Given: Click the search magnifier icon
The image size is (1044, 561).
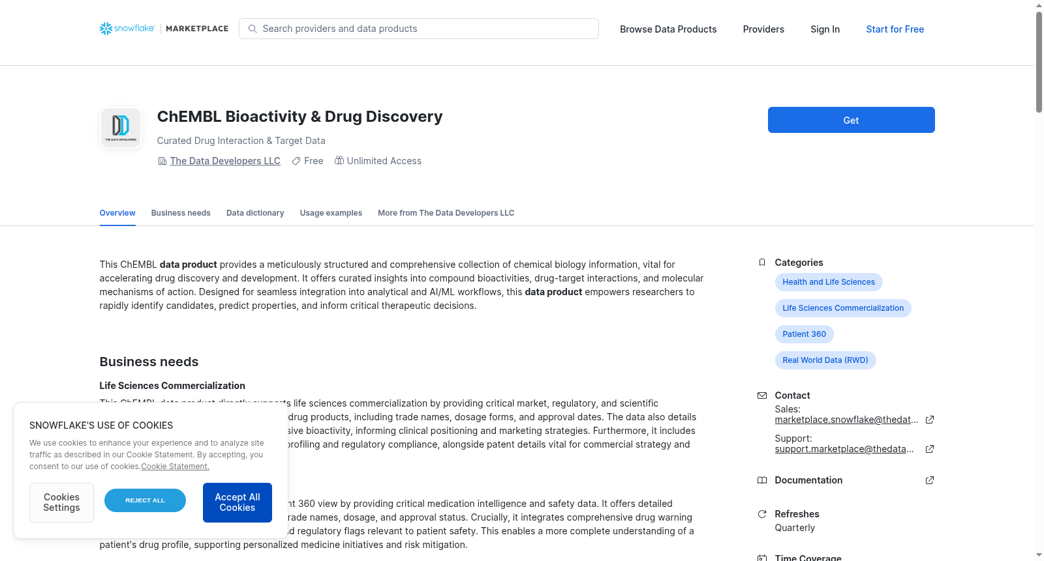Looking at the screenshot, I should pyautogui.click(x=253, y=29).
